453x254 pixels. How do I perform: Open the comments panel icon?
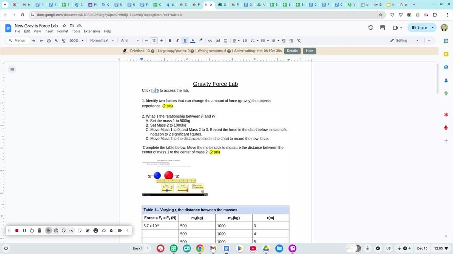point(382,28)
